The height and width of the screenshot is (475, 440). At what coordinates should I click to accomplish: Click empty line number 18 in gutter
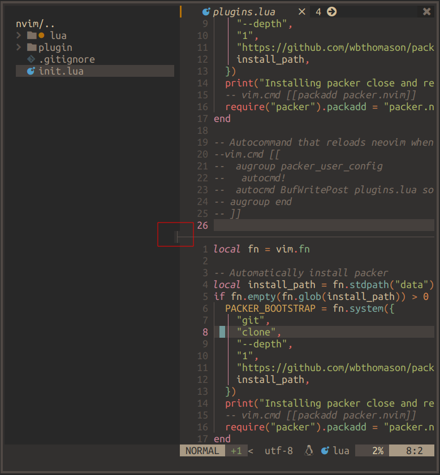point(202,130)
